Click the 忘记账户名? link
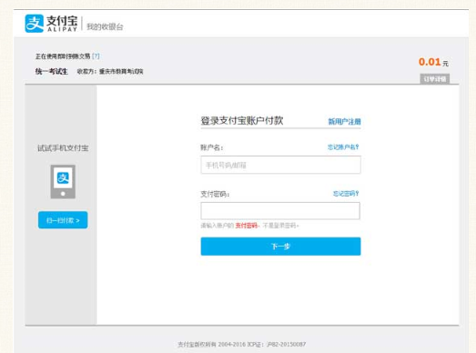The width and height of the screenshot is (476, 353). tap(343, 147)
